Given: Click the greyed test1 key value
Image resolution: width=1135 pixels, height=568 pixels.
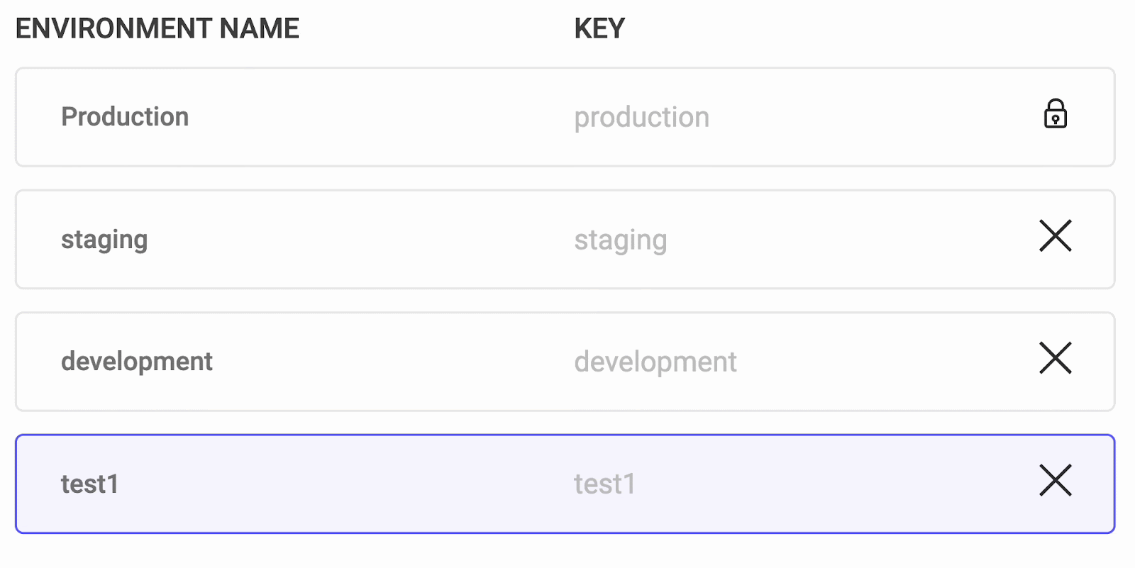Looking at the screenshot, I should [x=604, y=484].
